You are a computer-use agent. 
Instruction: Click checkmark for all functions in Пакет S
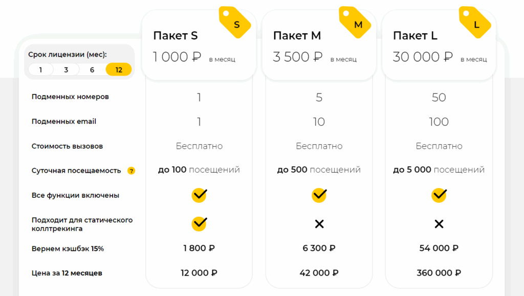(199, 195)
